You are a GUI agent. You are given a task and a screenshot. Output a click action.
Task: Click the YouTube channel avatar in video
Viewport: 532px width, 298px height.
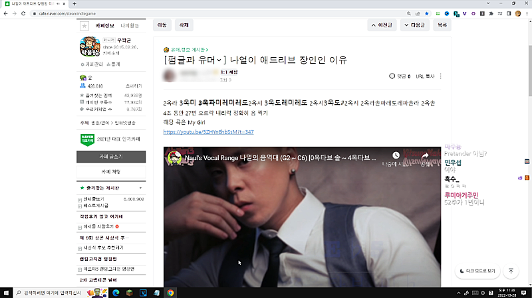tap(174, 158)
